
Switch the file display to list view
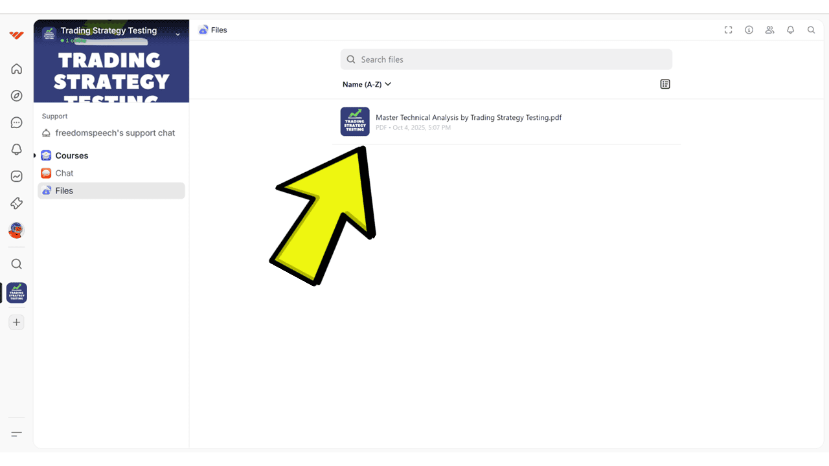664,83
